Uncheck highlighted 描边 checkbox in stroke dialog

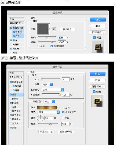tap(10, 94)
